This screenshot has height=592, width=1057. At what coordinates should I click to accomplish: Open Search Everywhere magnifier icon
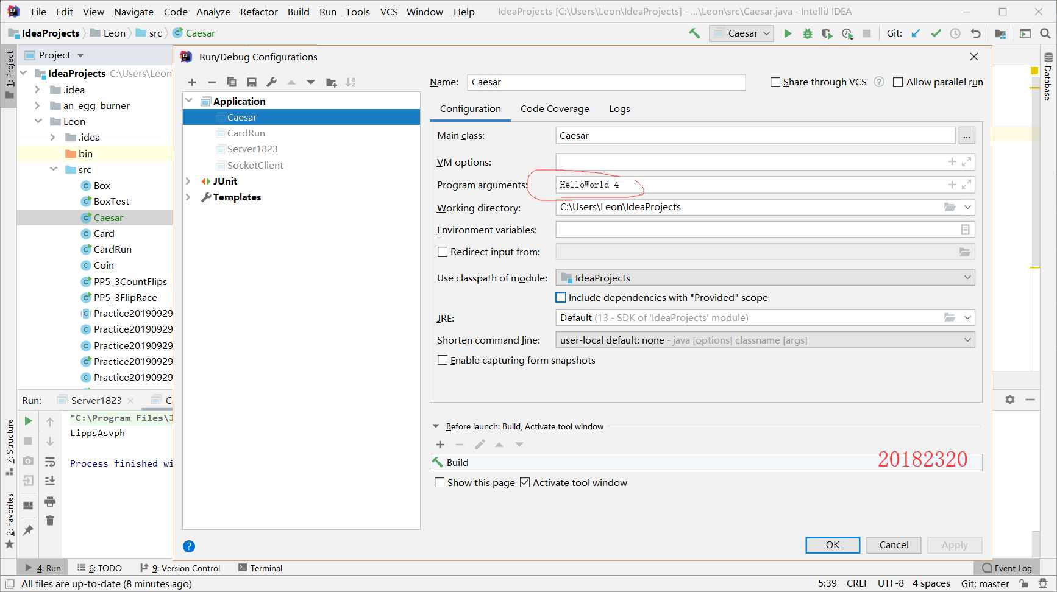1045,33
